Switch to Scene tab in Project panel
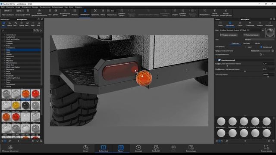This screenshot has height=155, width=276. tap(220, 24)
